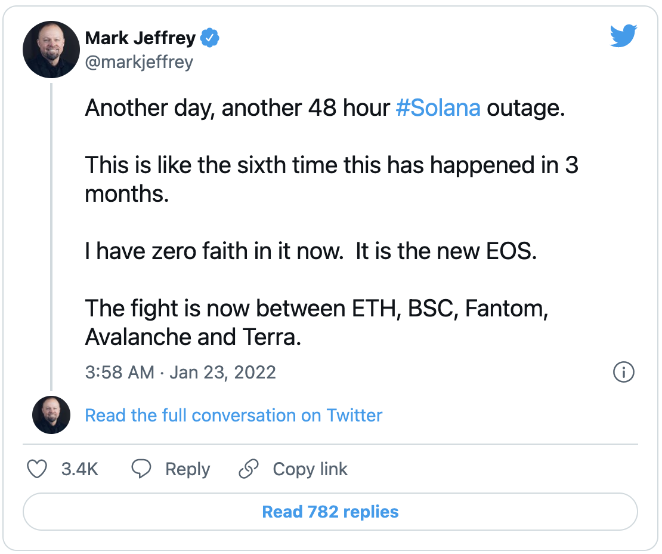Image resolution: width=662 pixels, height=554 pixels.
Task: Open the tweet info icon
Action: (x=623, y=372)
